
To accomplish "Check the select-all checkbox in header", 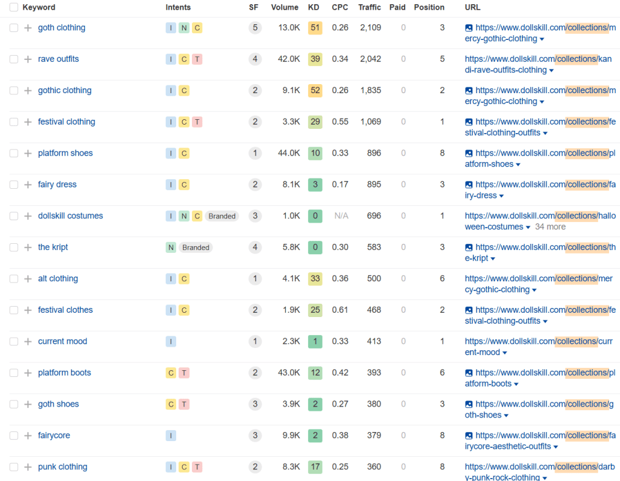I will pos(14,8).
